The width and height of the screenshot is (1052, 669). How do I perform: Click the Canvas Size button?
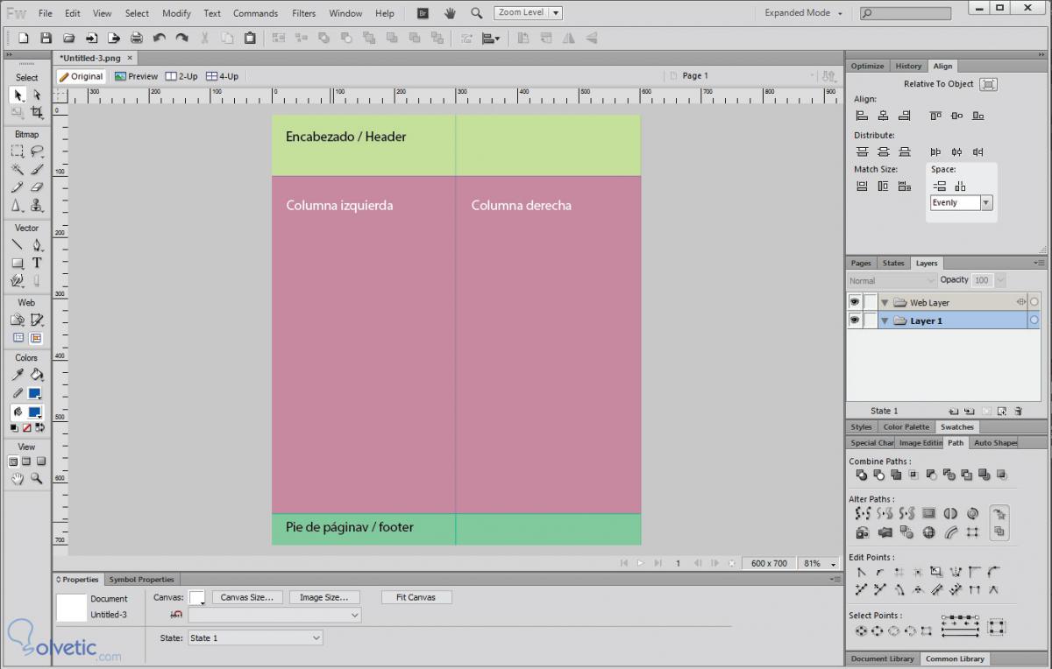248,597
